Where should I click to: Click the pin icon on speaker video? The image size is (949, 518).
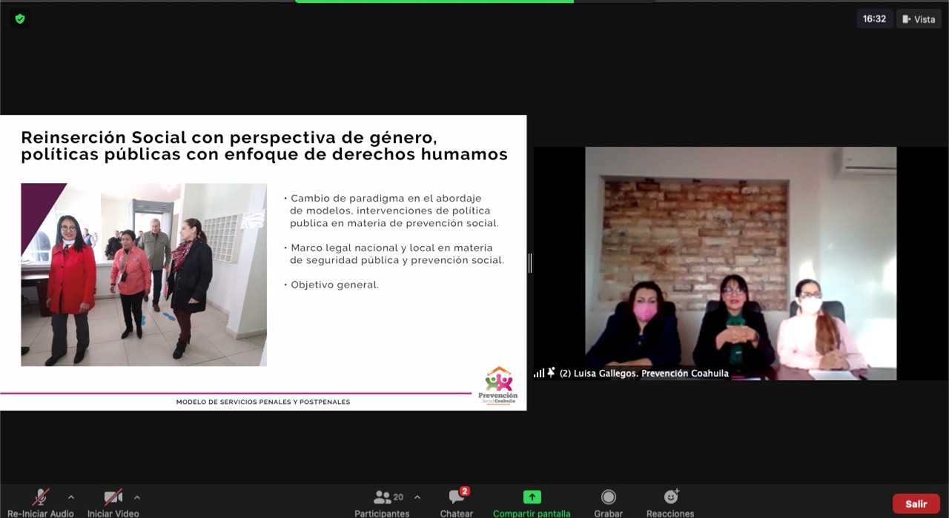pos(551,373)
